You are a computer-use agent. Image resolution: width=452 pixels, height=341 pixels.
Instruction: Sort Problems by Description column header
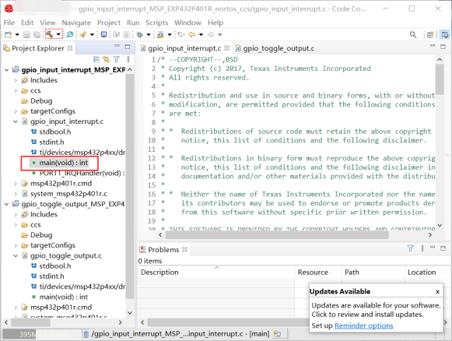[x=216, y=272]
